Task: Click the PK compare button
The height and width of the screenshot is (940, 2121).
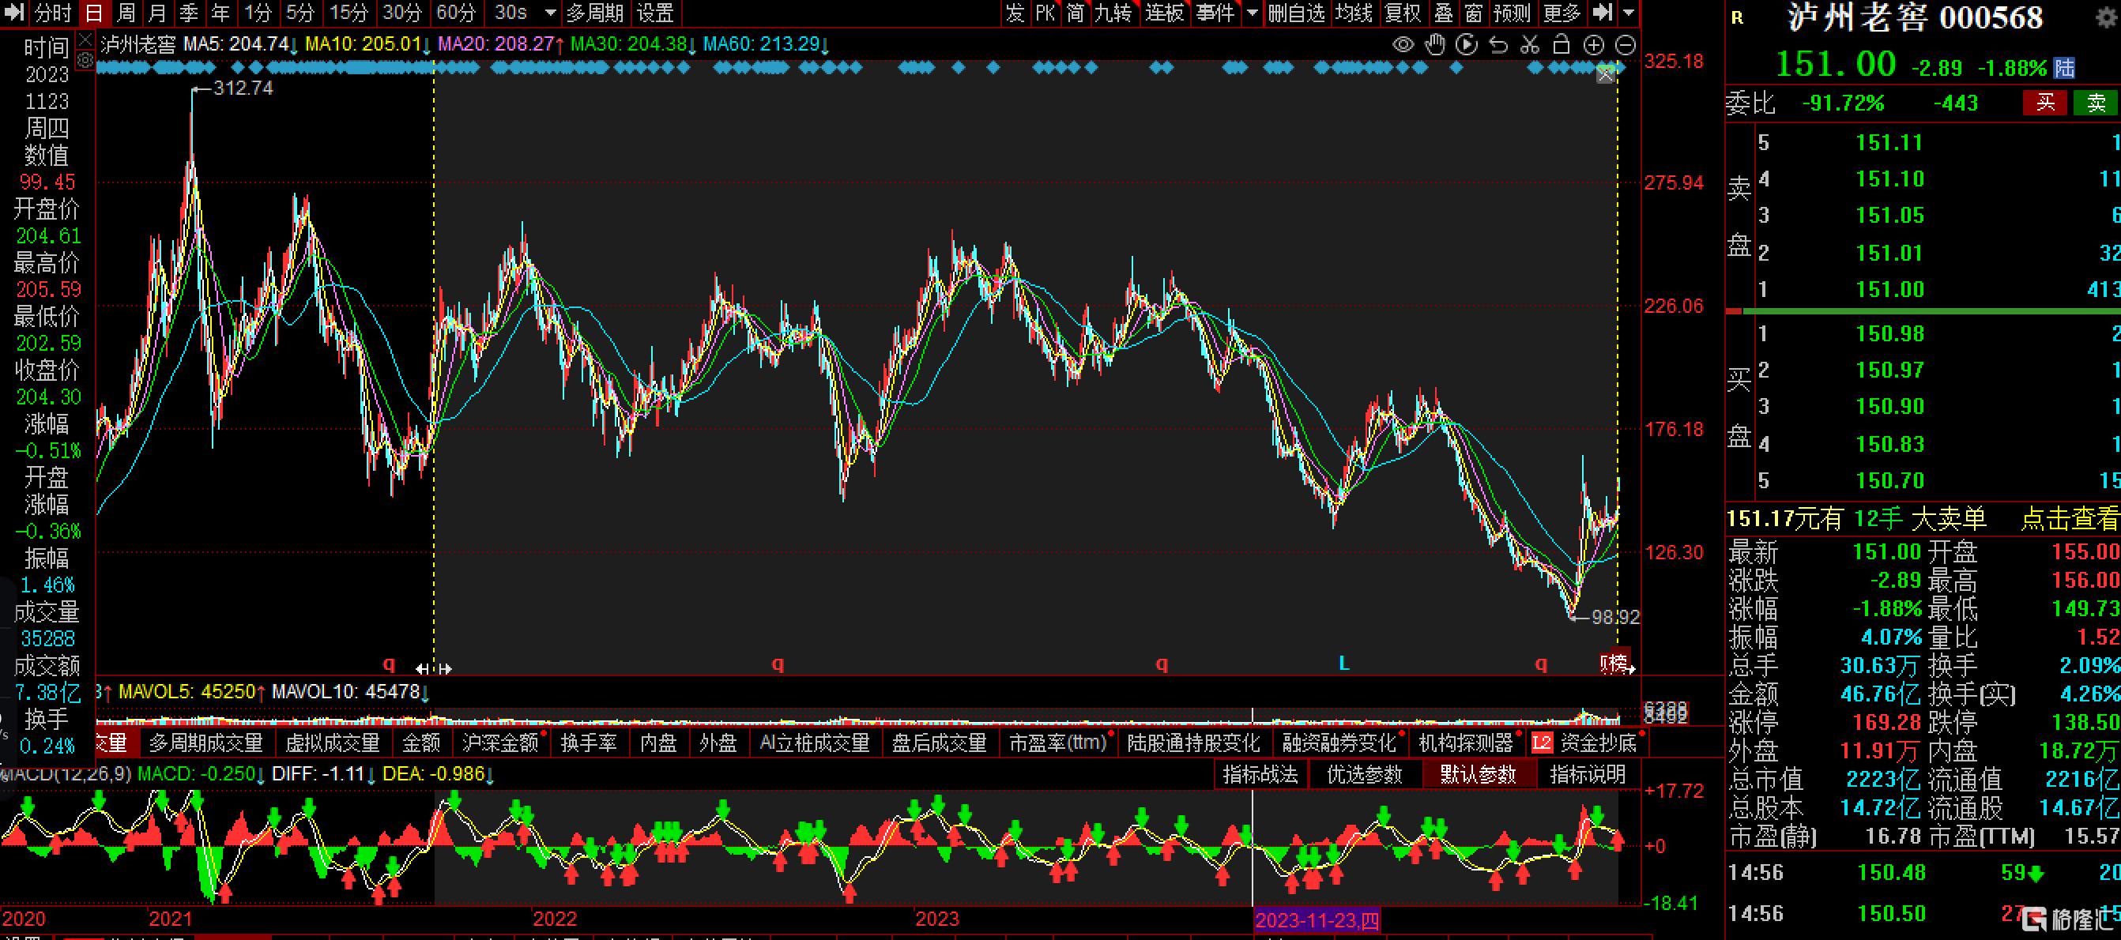Action: pyautogui.click(x=1045, y=13)
